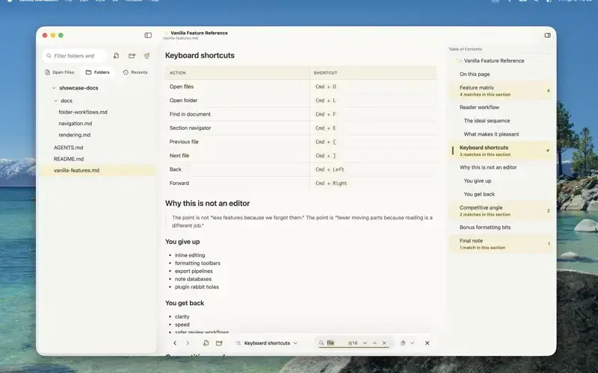The width and height of the screenshot is (598, 373).
Task: Close the bottom bar with the large X
Action: point(427,343)
